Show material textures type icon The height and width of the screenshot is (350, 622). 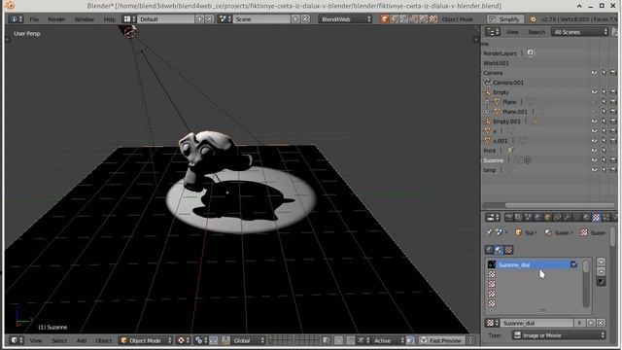pyautogui.click(x=499, y=250)
